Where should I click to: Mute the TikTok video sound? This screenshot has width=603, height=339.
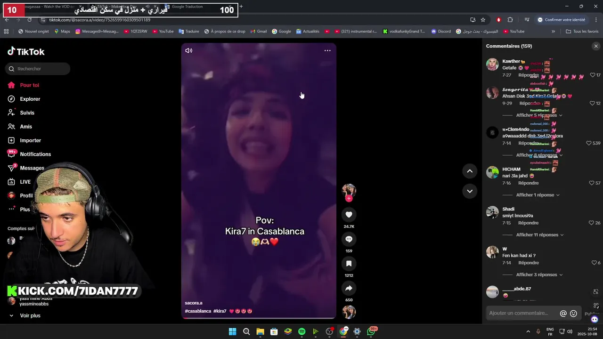point(188,50)
